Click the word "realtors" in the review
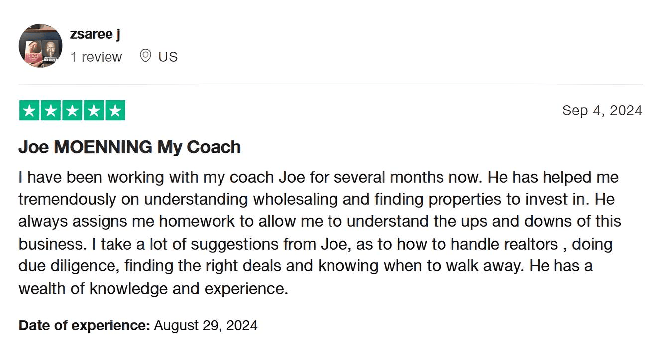The width and height of the screenshot is (661, 346). click(x=531, y=244)
